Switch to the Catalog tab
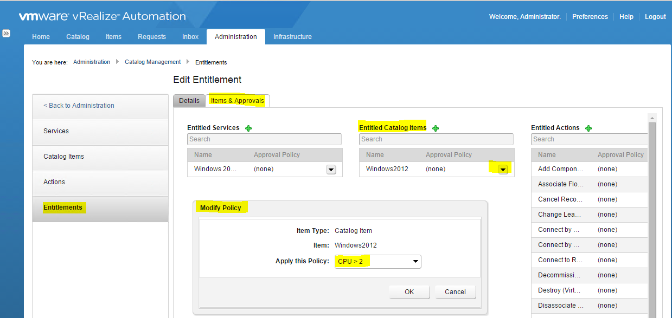 tap(78, 37)
